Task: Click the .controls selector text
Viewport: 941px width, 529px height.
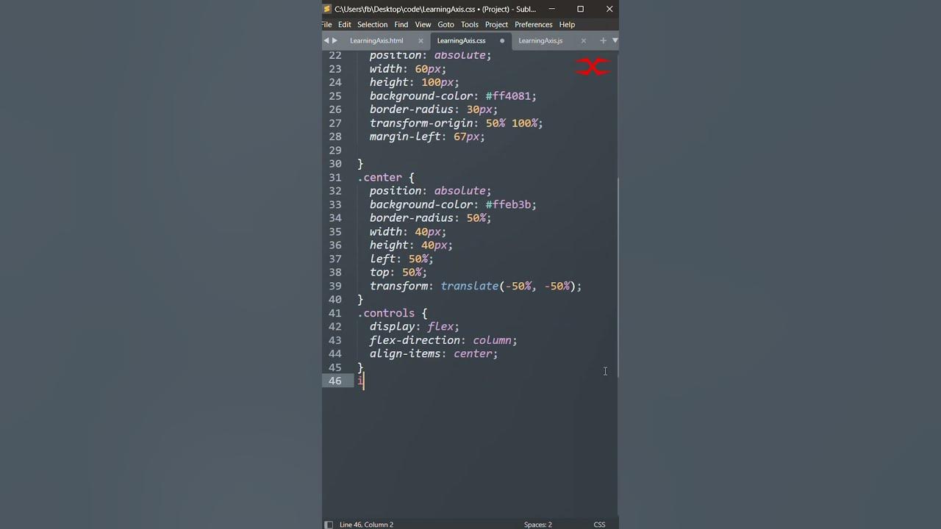Action: (386, 313)
